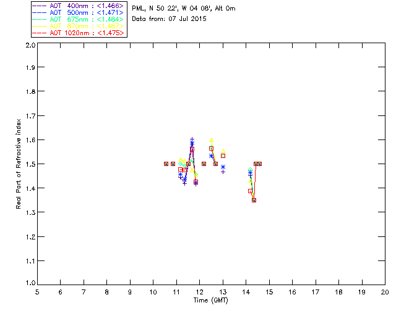Click the y-axis tick label 2.0

pyautogui.click(x=30, y=46)
